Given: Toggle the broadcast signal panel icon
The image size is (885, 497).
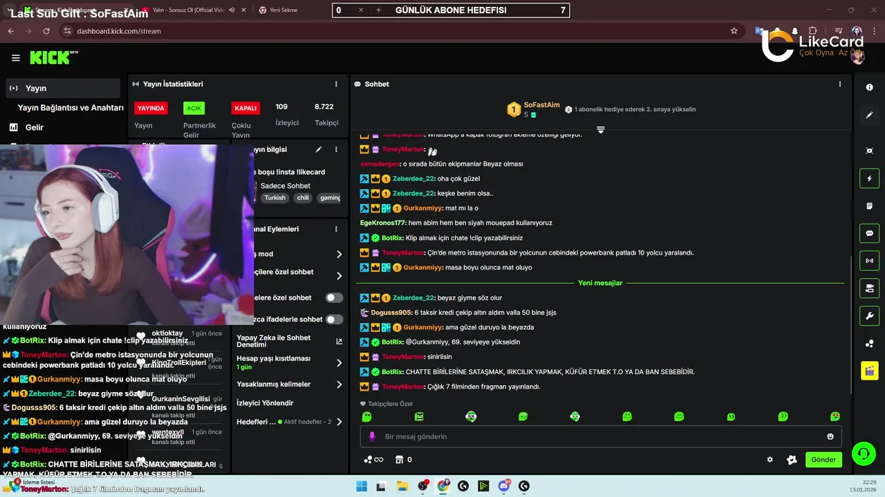Looking at the screenshot, I should click(x=869, y=261).
